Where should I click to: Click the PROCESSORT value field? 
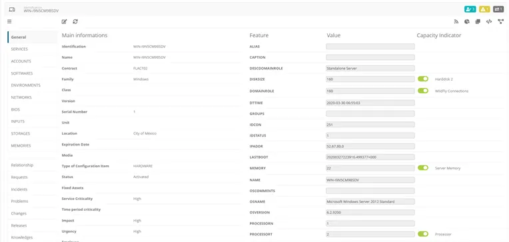(370, 234)
